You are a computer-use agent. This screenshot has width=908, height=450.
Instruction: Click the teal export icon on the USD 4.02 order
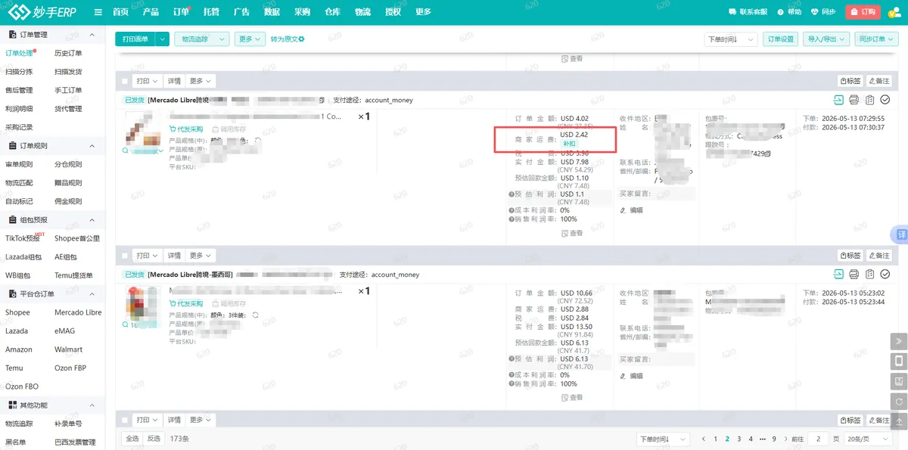pyautogui.click(x=838, y=100)
